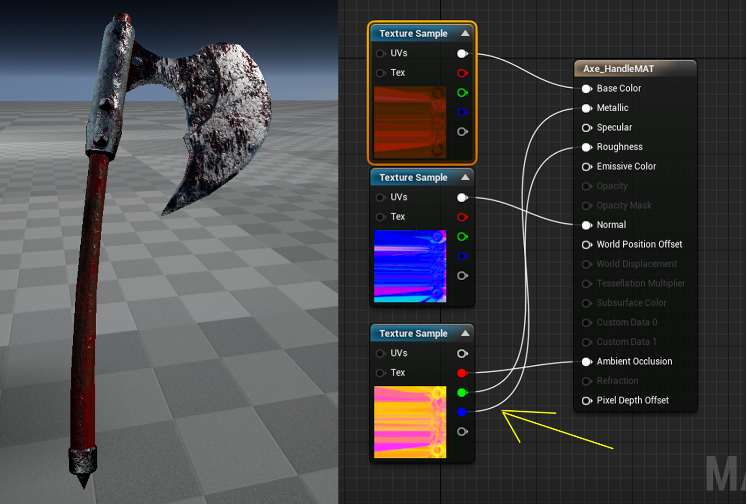Click the UVs input pin of top Texture Sample
Screen dimensions: 747x504
[x=381, y=53]
